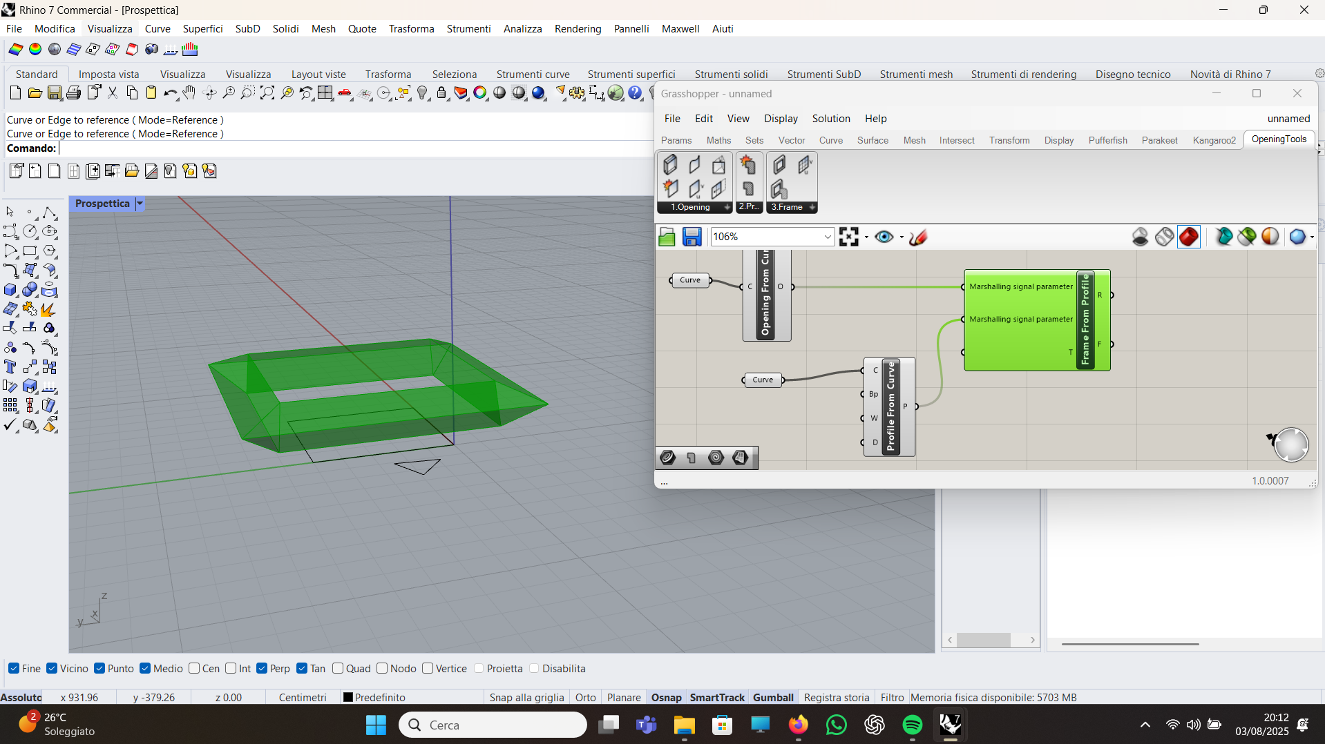
Task: Open Spotify from the taskbar
Action: click(912, 725)
